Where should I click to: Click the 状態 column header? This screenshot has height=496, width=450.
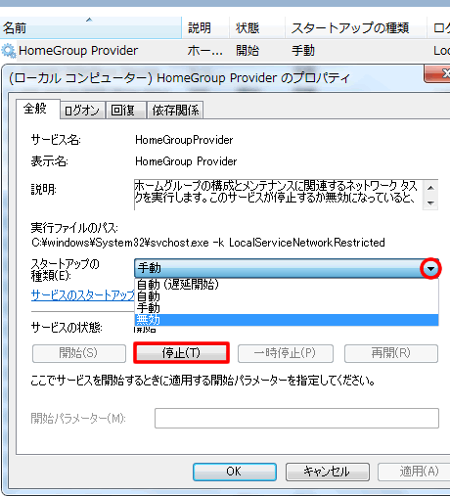click(257, 27)
